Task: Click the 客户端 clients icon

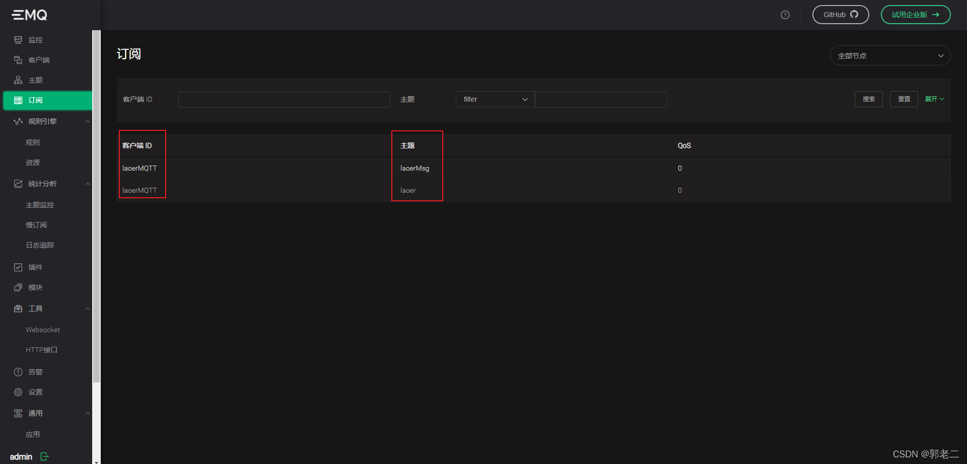Action: [x=18, y=60]
